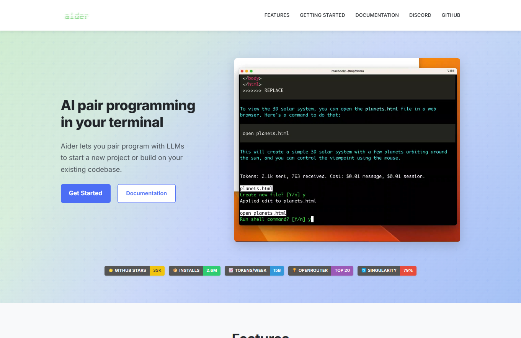Click the Tokens/Week 15B badge
The height and width of the screenshot is (338, 521).
(254, 271)
